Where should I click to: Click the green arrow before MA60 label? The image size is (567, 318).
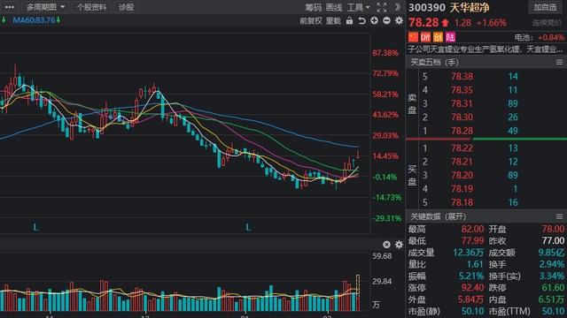(x=4, y=20)
